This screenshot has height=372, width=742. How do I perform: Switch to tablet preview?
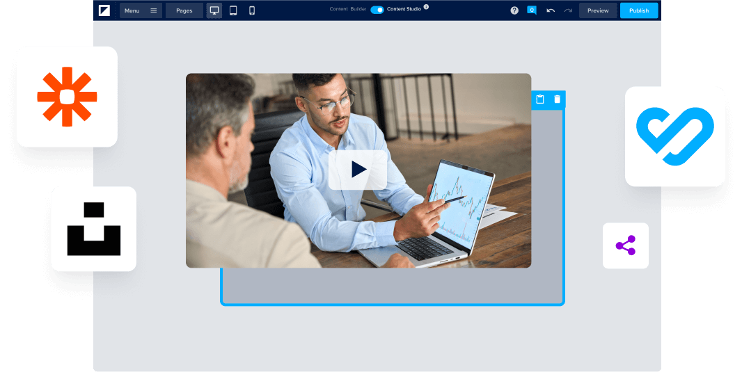tap(233, 10)
